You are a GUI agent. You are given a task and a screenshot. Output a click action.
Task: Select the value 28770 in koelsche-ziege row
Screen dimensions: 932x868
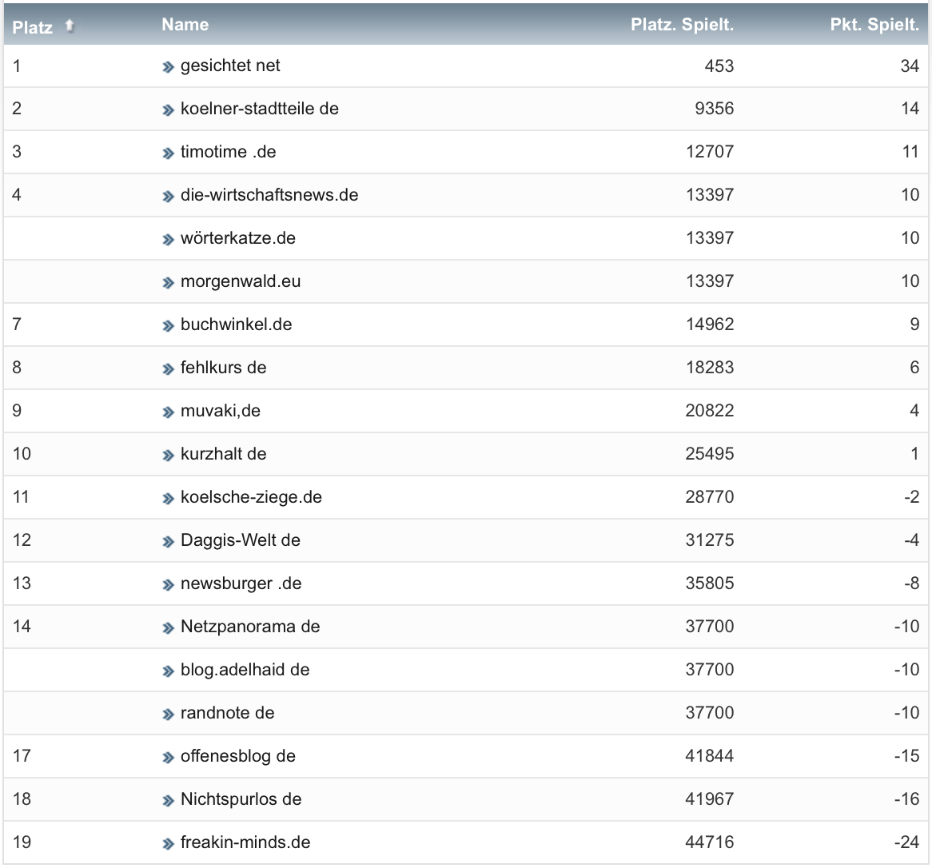(x=710, y=497)
